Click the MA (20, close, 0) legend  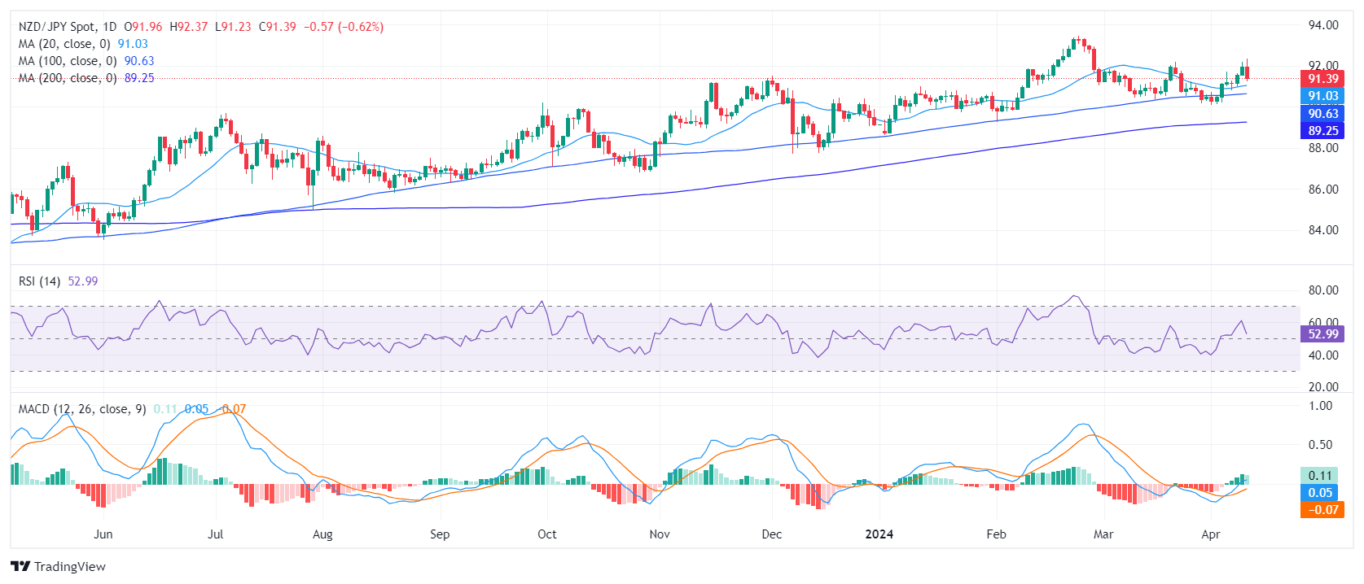click(x=64, y=44)
